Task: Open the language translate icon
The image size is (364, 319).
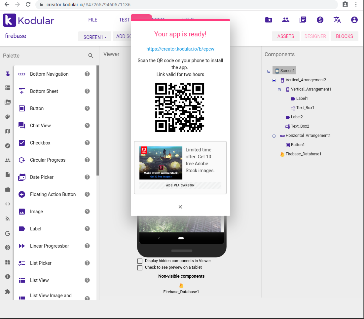Action: click(337, 20)
